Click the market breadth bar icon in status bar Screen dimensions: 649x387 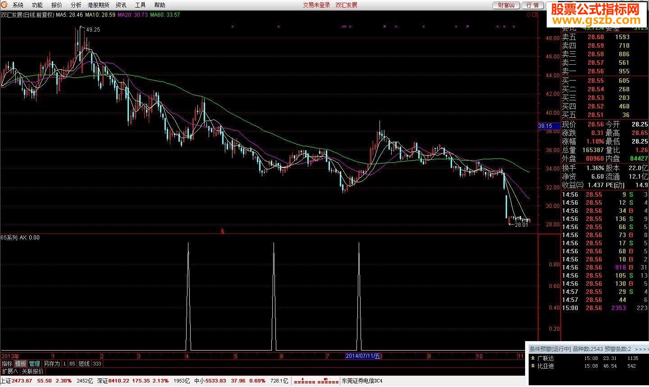[315, 381]
